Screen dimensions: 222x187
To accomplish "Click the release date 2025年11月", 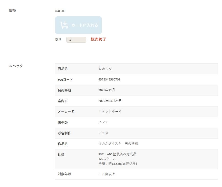I will [107, 90].
